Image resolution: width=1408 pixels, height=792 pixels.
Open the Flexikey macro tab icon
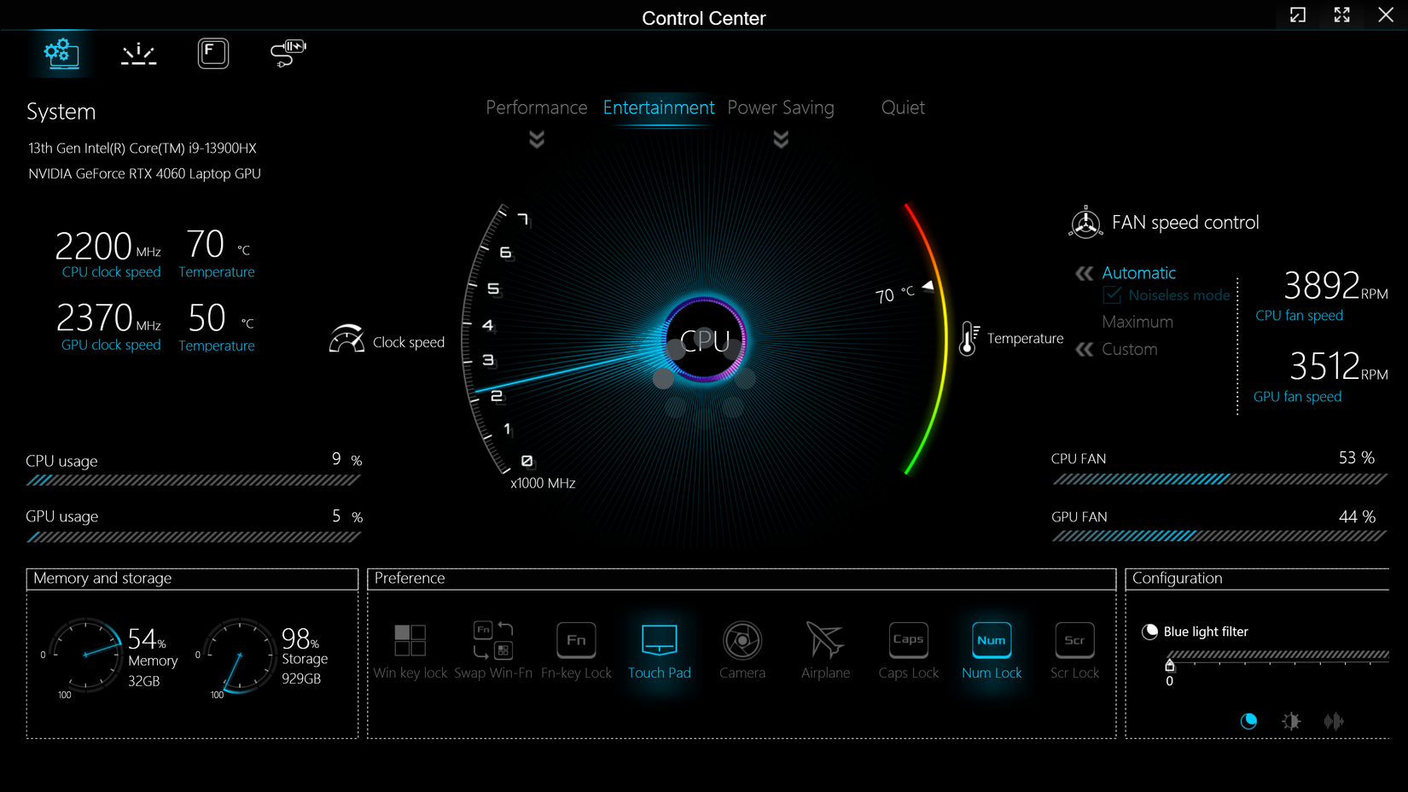click(x=213, y=53)
